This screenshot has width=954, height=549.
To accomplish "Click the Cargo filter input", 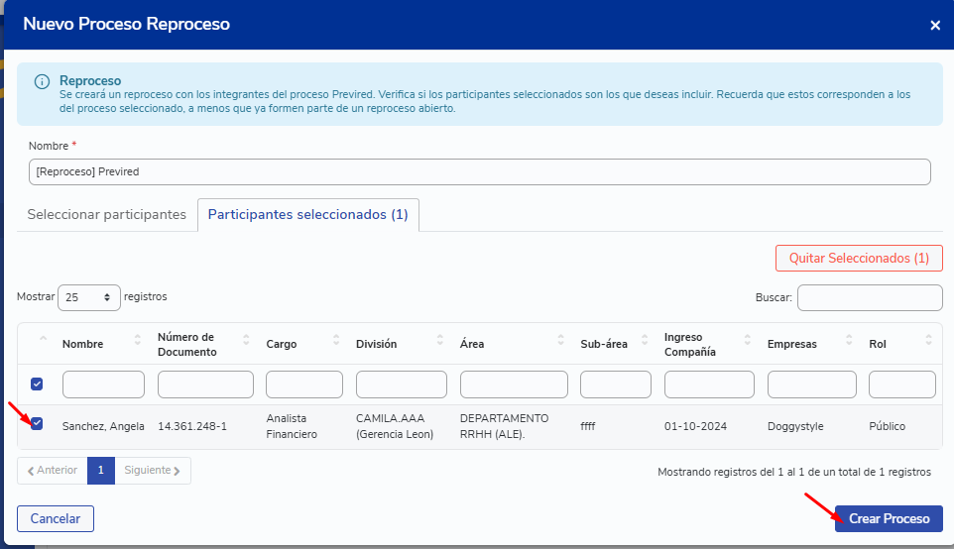I will (x=304, y=384).
